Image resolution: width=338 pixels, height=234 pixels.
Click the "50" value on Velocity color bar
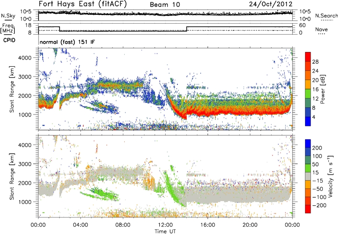[315, 164]
